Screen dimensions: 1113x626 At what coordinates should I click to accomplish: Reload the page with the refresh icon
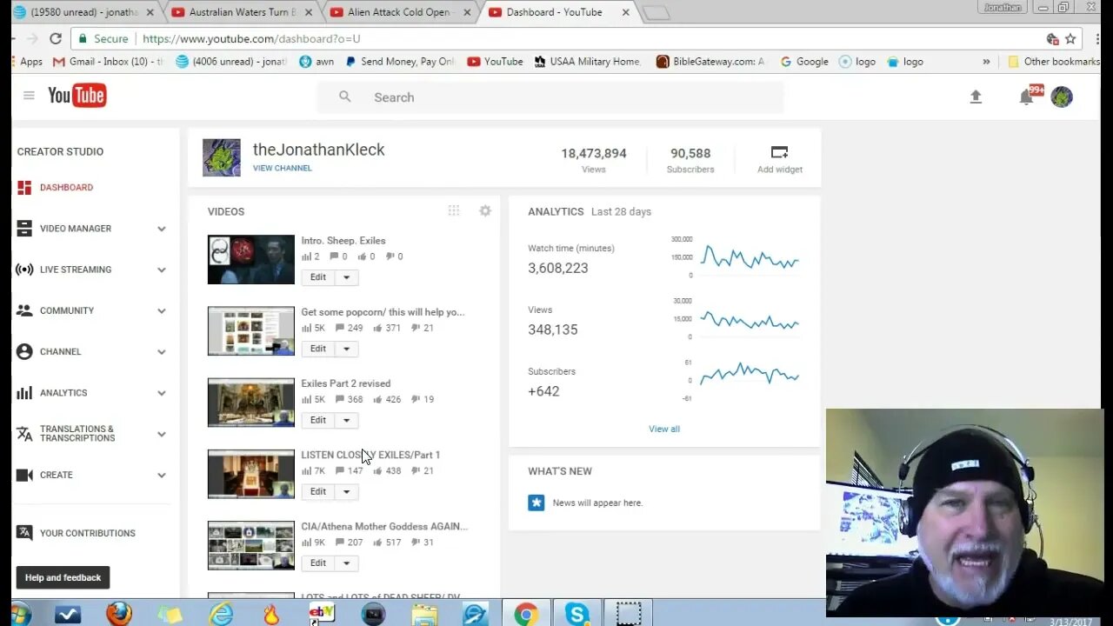click(56, 38)
